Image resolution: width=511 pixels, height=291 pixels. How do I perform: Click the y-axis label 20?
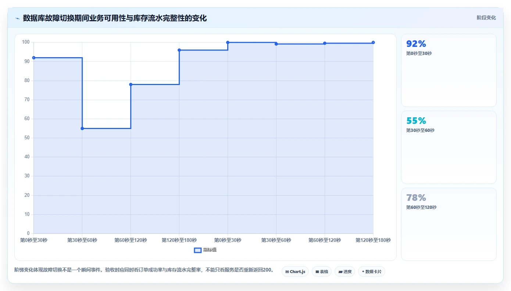(x=27, y=195)
